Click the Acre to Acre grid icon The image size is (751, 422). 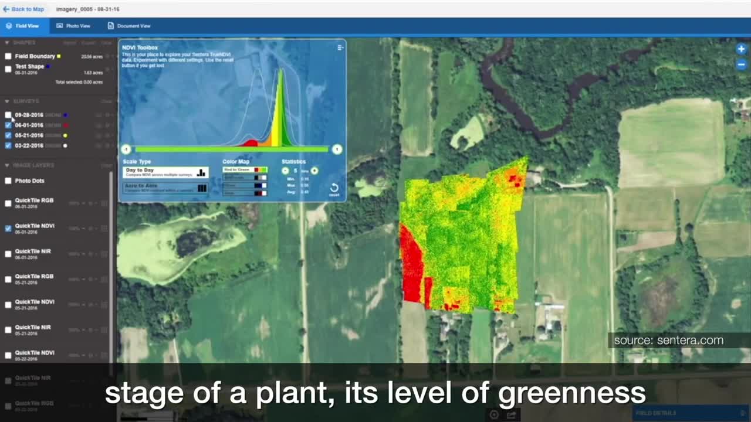(x=201, y=188)
